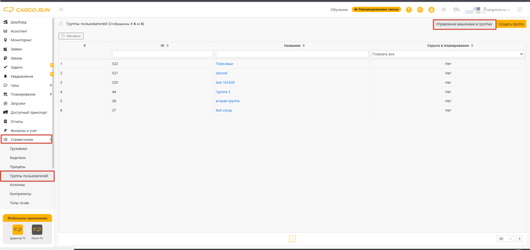This screenshot has width=530, height=250.
Task: Click the Уведомления notification badge
Action: (52, 74)
